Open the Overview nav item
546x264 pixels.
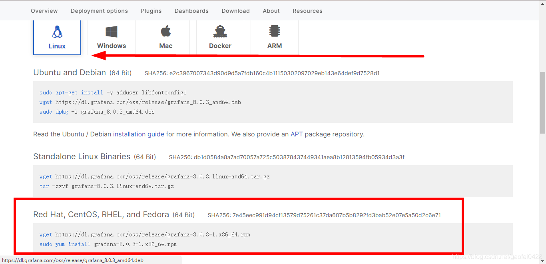point(44,11)
